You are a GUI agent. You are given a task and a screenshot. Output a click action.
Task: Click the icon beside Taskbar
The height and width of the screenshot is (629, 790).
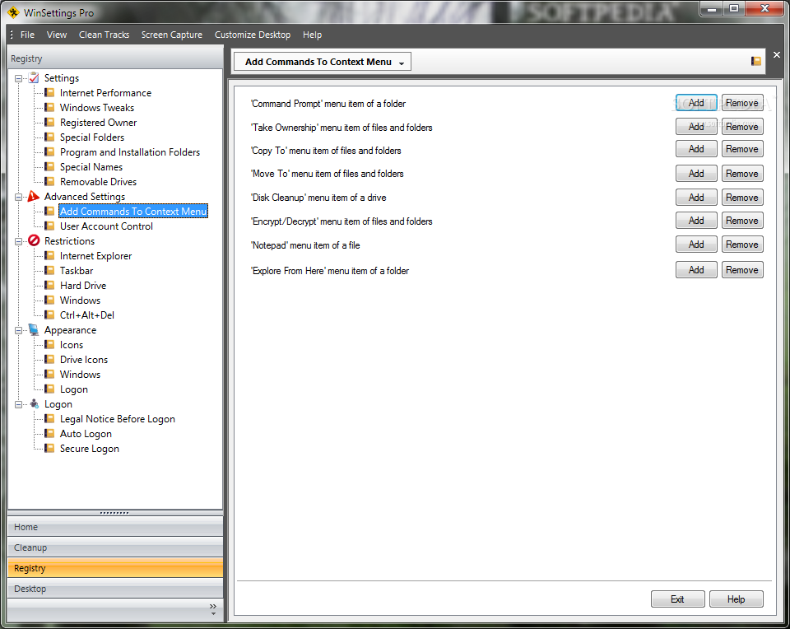click(x=49, y=270)
